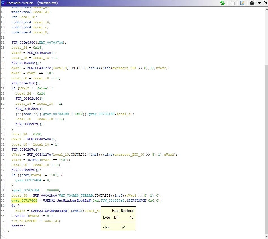Click the notepad-and-pencil icon in the toolbar
The width and height of the screenshot is (268, 239).
tap(242, 3)
